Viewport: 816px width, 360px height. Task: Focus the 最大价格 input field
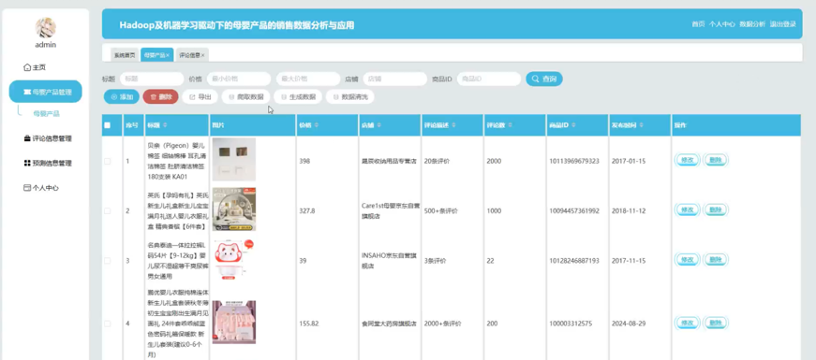click(308, 79)
